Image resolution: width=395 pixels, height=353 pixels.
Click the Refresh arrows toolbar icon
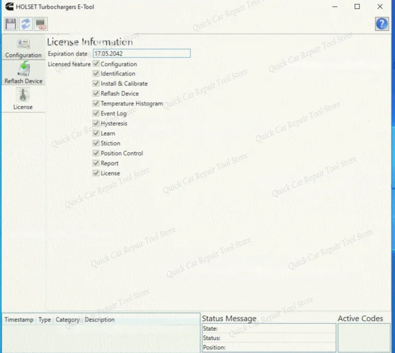click(26, 24)
